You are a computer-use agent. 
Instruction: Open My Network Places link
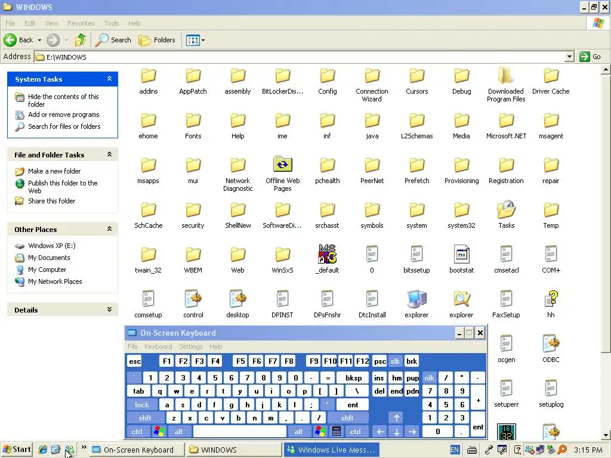pyautogui.click(x=55, y=281)
